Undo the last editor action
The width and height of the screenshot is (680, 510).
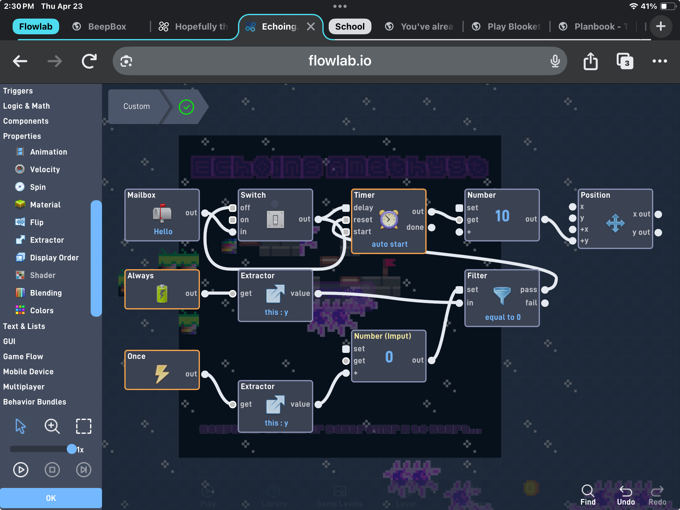[626, 496]
